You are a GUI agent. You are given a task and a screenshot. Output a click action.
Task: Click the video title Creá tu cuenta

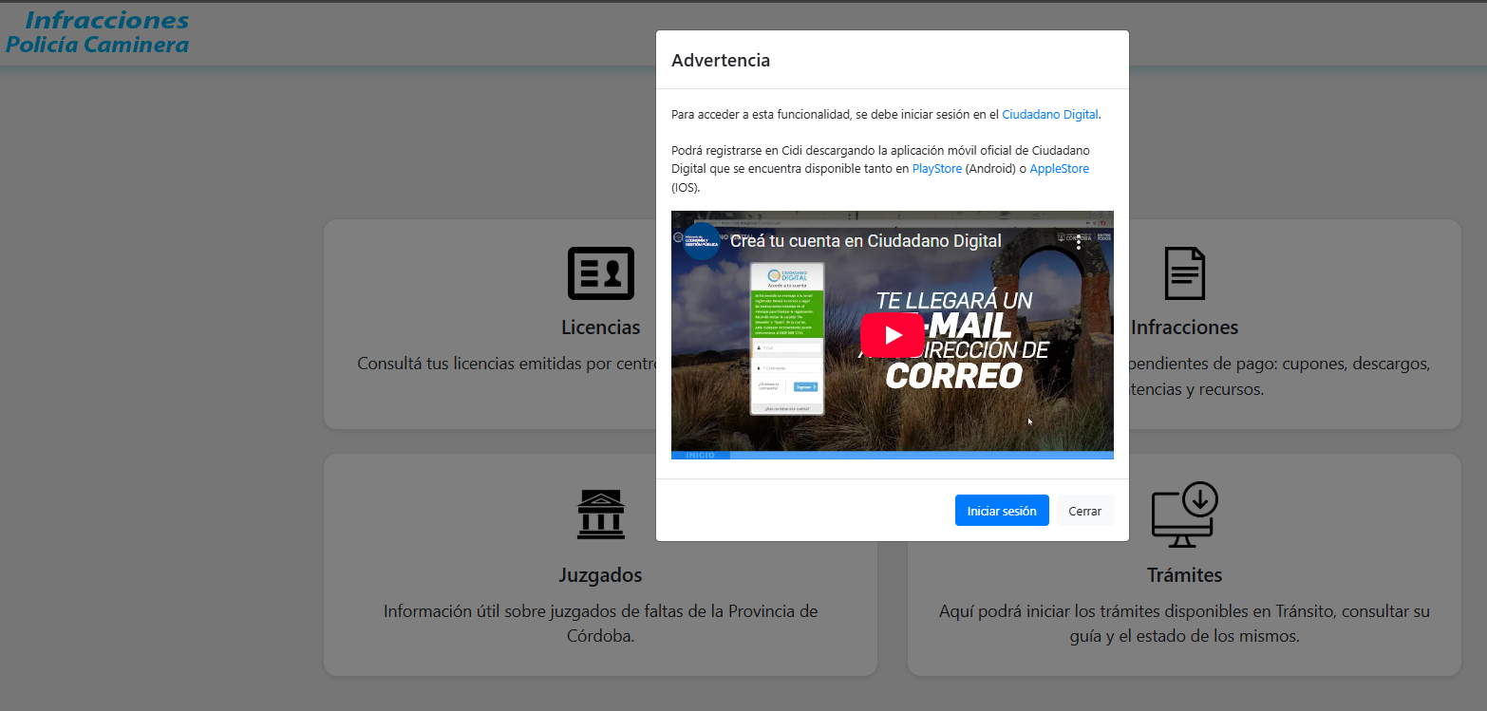[x=865, y=241]
